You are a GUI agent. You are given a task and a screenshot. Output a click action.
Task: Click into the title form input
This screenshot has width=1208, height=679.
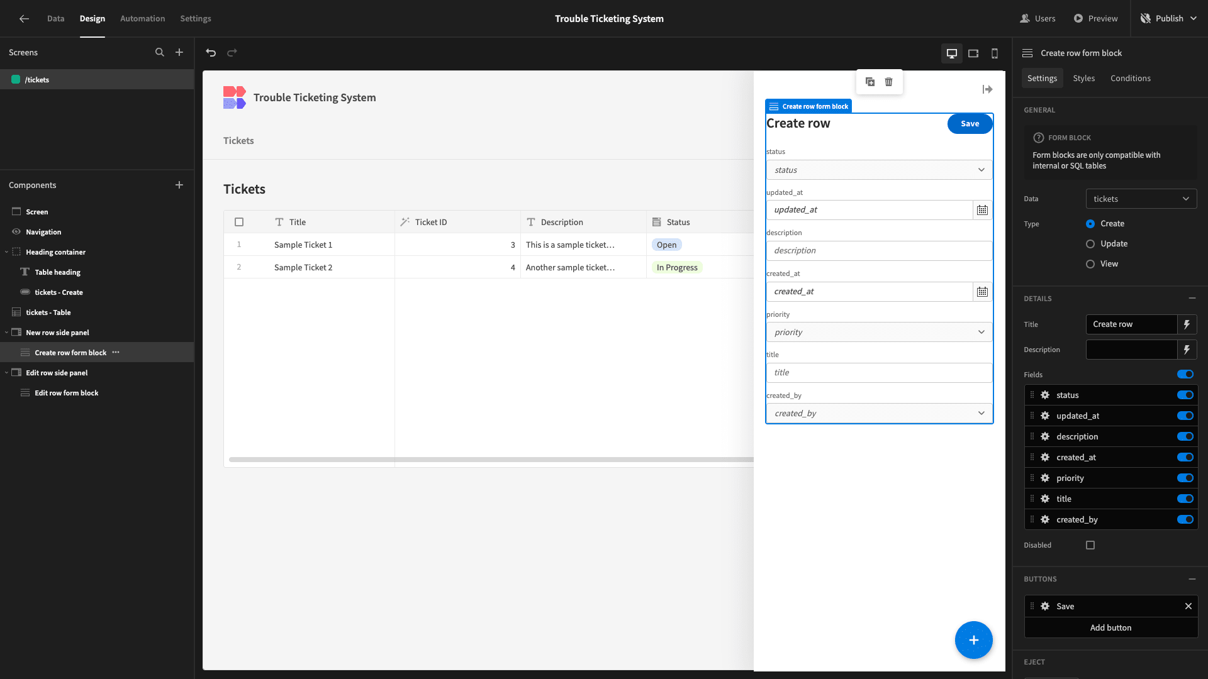pyautogui.click(x=879, y=373)
